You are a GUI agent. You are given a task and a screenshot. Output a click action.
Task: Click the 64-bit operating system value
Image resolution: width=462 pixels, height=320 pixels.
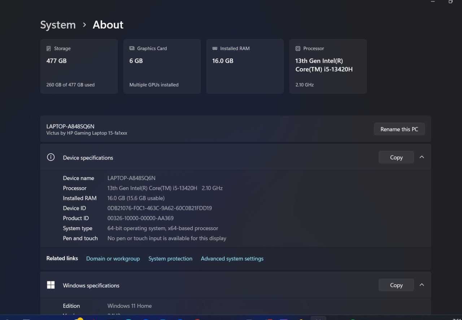[x=163, y=228]
